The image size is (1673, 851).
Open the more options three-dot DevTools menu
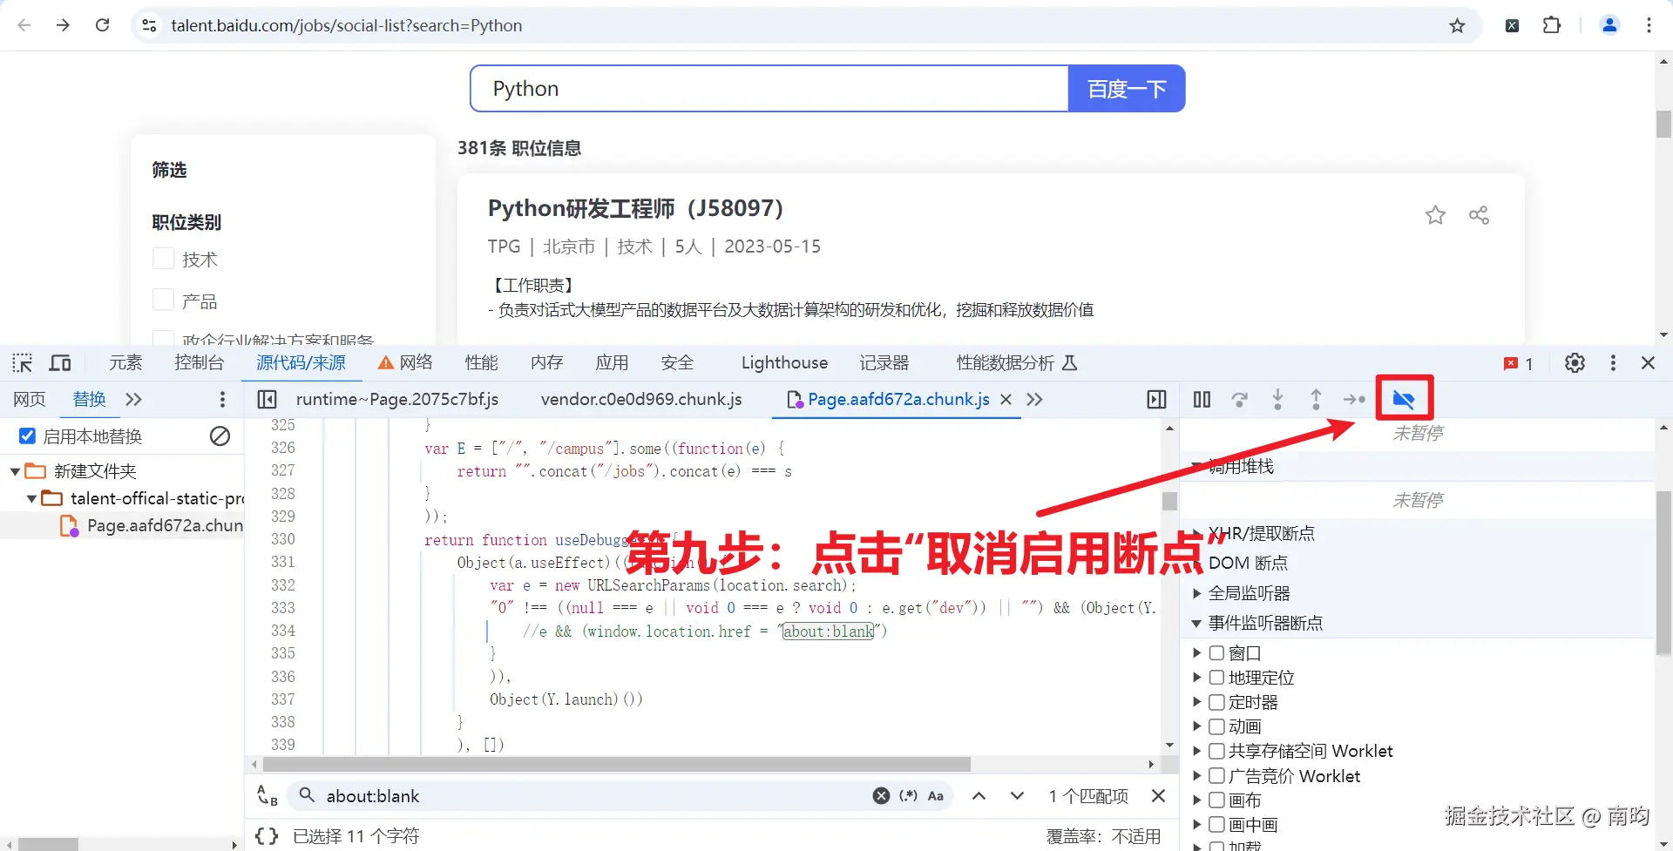tap(1613, 362)
